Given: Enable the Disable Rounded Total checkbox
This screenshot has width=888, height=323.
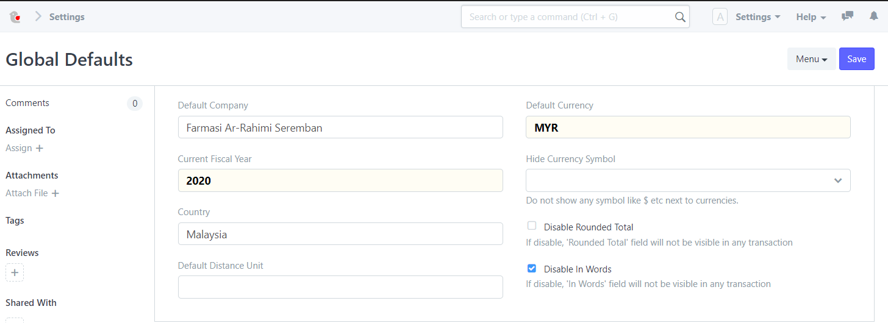Looking at the screenshot, I should click(x=532, y=225).
